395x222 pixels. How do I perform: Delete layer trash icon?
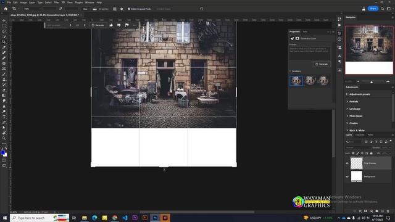388,211
